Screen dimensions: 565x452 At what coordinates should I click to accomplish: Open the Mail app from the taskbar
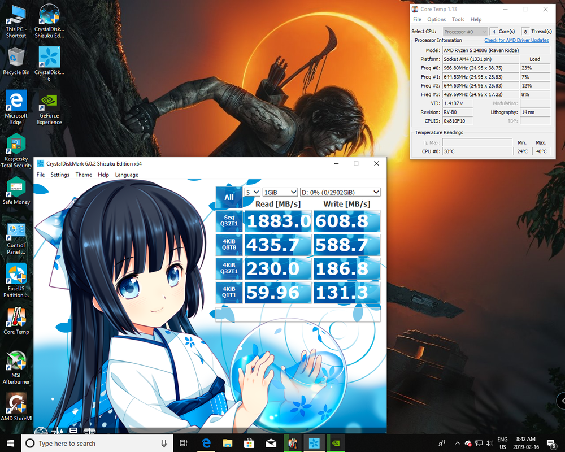[x=271, y=443]
